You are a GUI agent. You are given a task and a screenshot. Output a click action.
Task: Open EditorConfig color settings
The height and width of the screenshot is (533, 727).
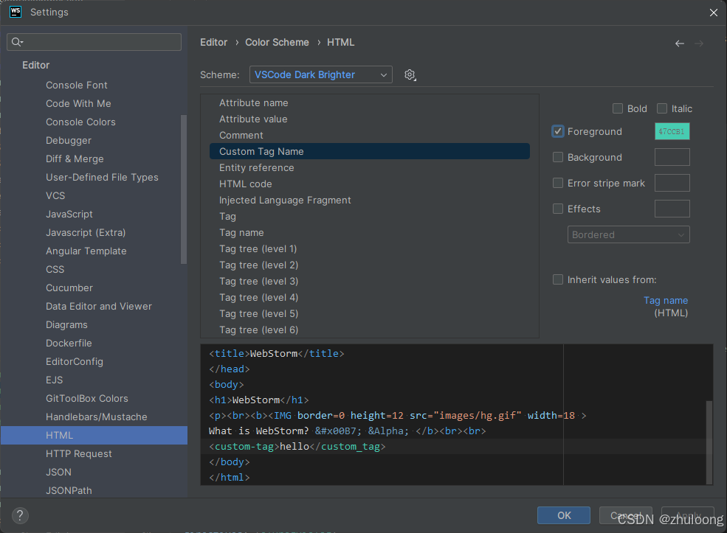point(75,362)
